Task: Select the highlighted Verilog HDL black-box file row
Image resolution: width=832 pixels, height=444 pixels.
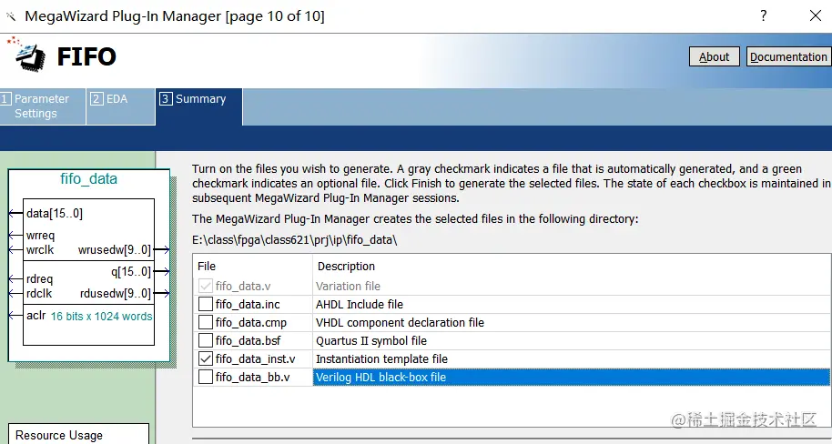Action: tap(571, 378)
